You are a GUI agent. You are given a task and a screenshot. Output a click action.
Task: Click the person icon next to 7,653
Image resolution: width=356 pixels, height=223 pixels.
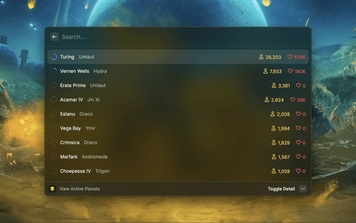[x=265, y=71]
